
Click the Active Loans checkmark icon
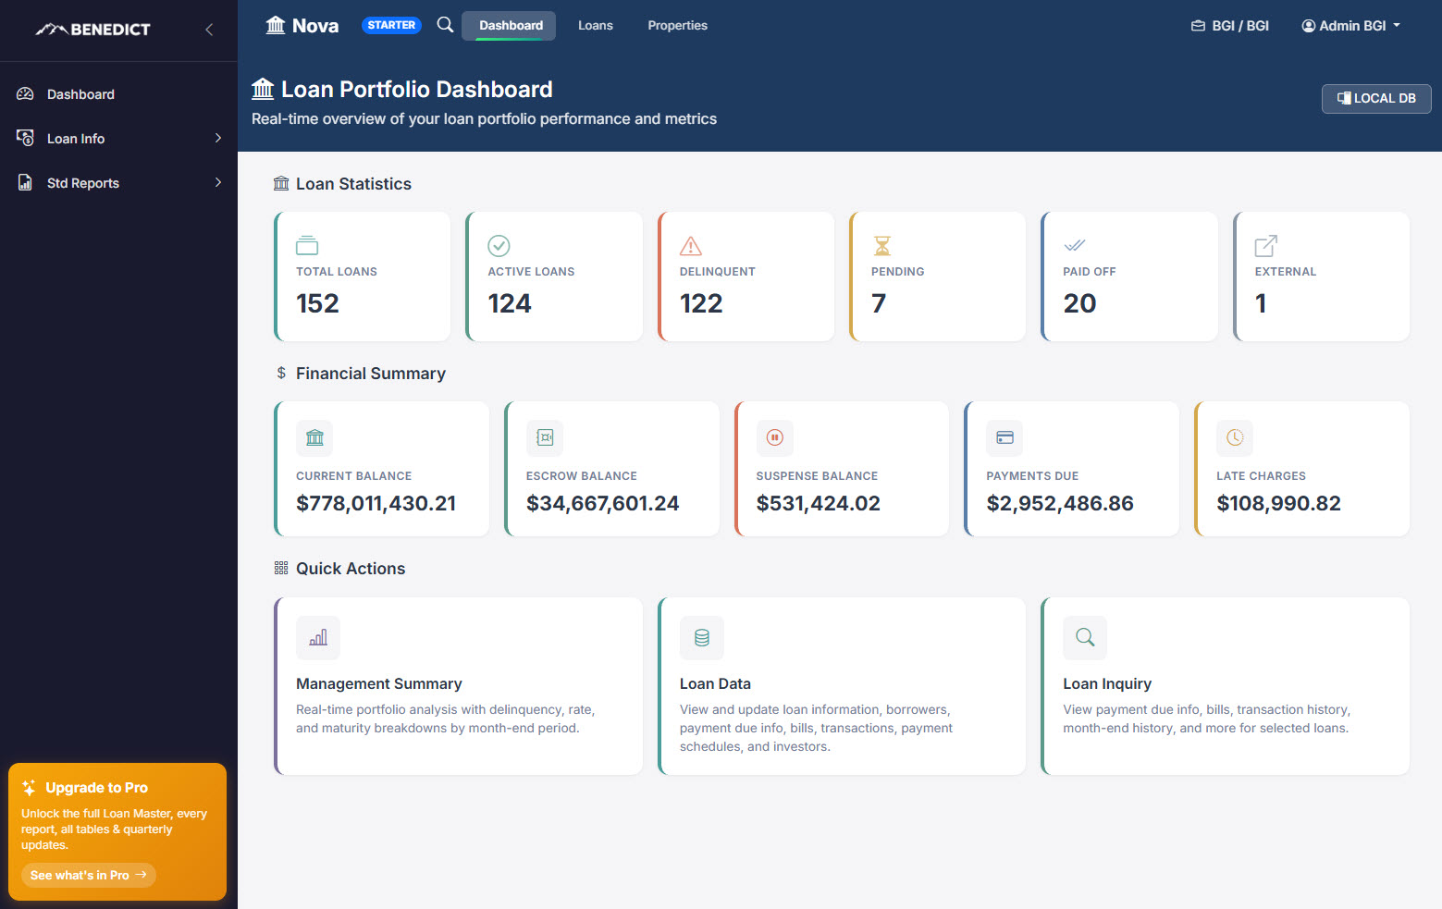click(499, 245)
